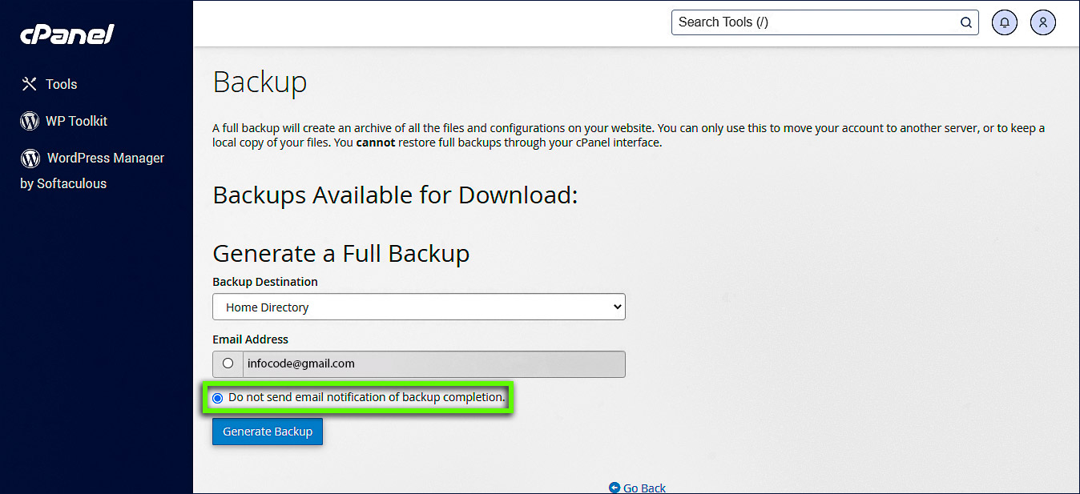The height and width of the screenshot is (494, 1080).
Task: Click the WordPress Manager logo icon
Action: click(30, 158)
